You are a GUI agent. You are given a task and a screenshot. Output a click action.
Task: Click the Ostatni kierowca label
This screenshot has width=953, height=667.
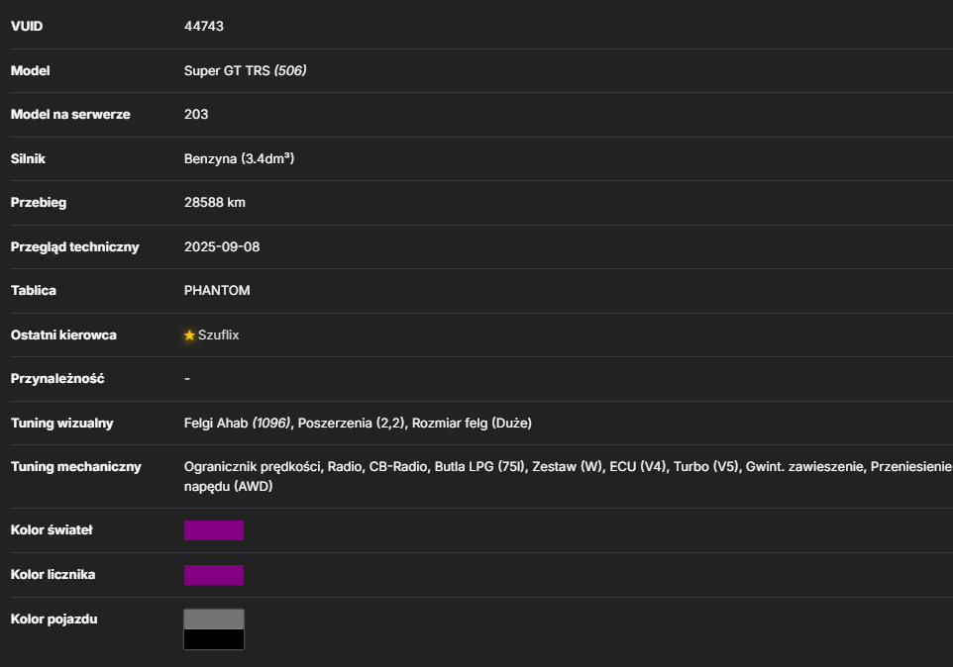pos(63,335)
